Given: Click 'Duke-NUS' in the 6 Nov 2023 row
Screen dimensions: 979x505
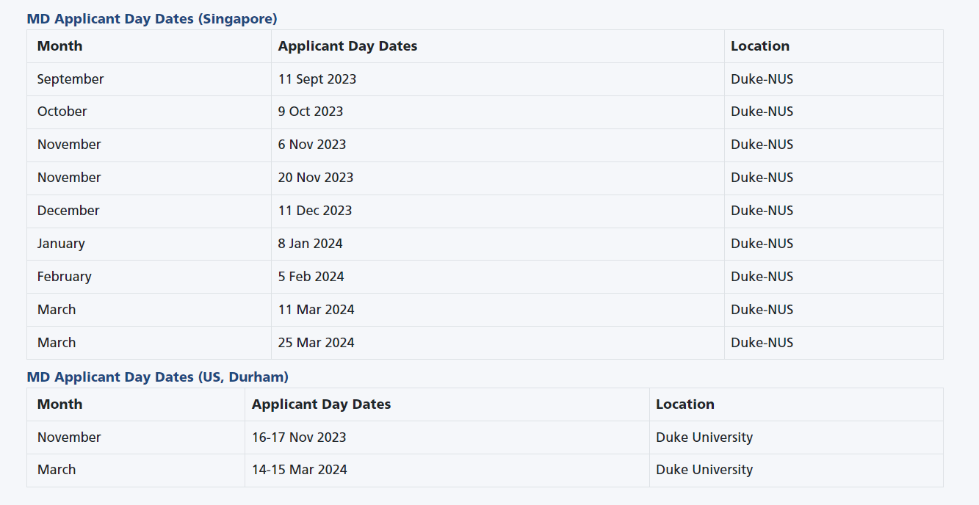Looking at the screenshot, I should tap(762, 145).
